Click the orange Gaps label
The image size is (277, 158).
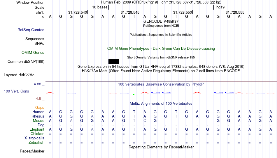coord(40,107)
